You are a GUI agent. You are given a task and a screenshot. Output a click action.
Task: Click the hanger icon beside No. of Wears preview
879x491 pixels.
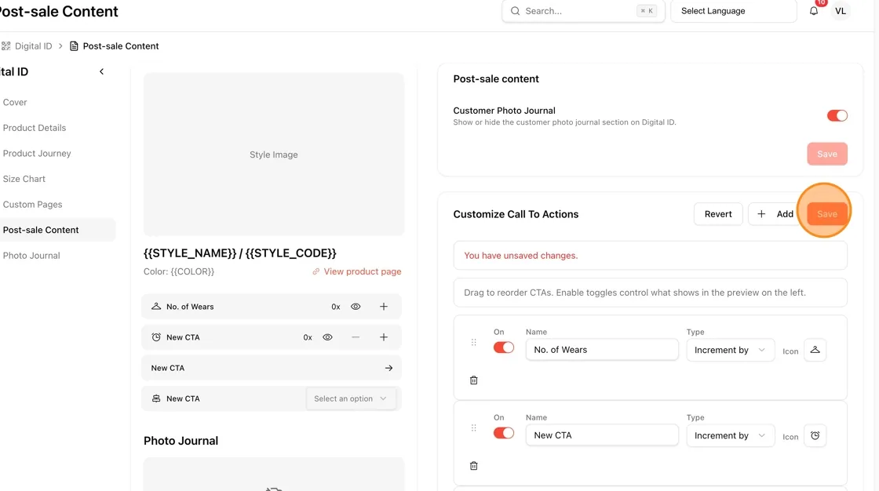pyautogui.click(x=156, y=307)
